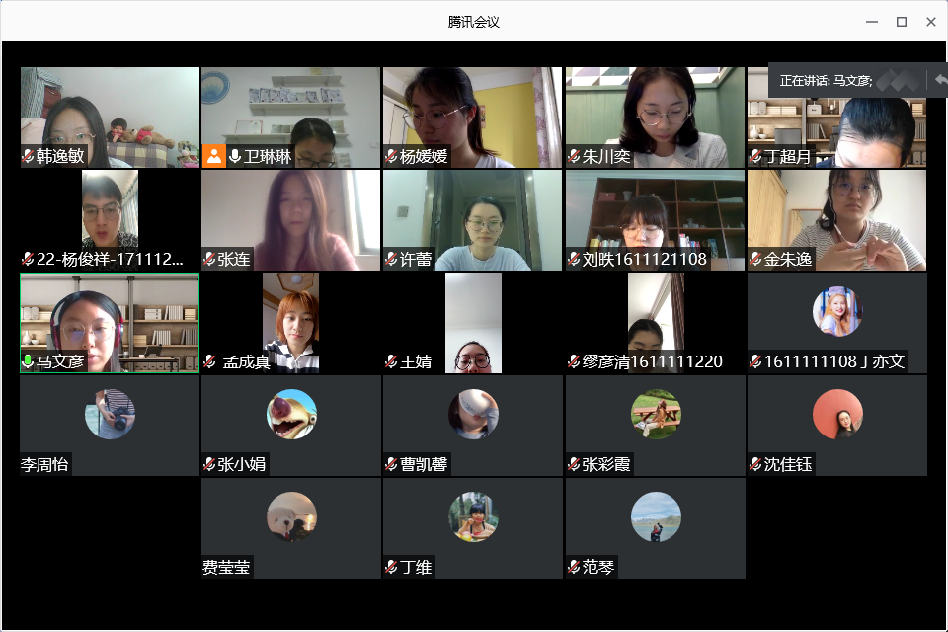The height and width of the screenshot is (632, 948).
Task: Click the 李周怡 name label
Action: 44,464
